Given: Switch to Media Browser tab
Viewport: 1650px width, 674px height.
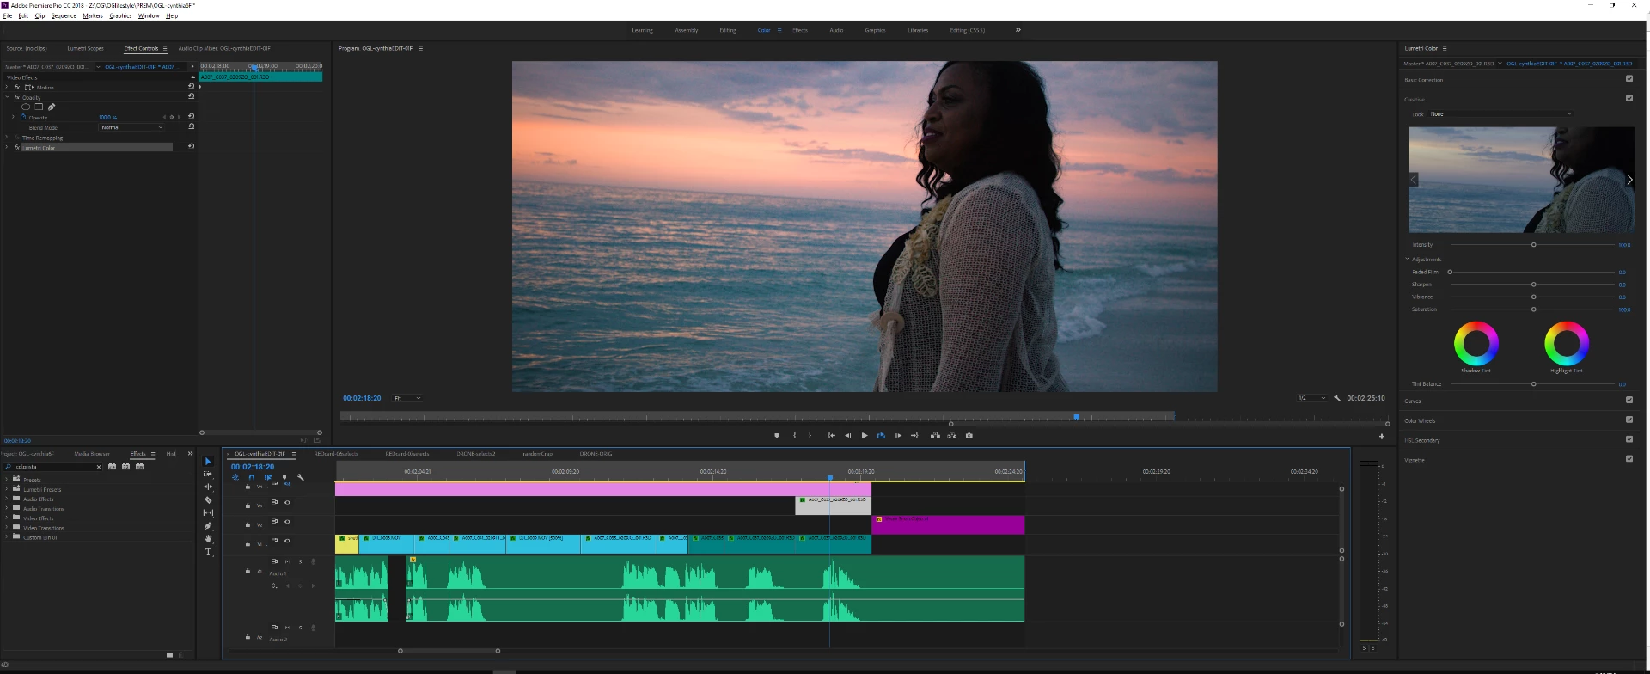Looking at the screenshot, I should [92, 454].
